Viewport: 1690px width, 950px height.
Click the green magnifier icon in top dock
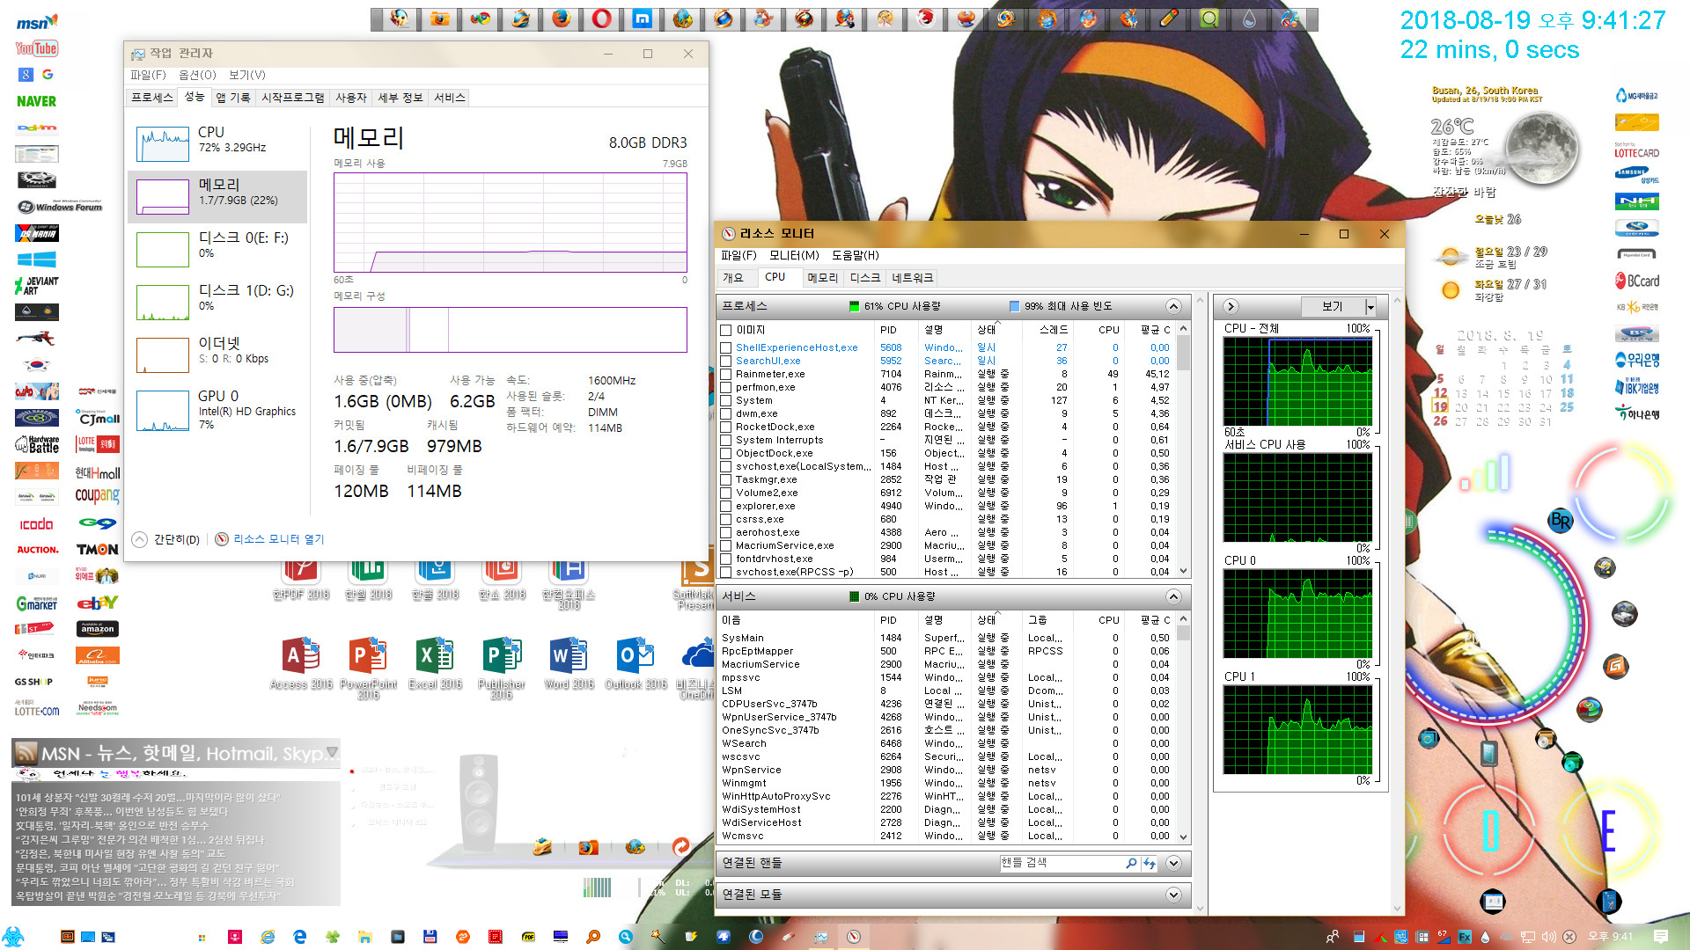tap(1209, 18)
